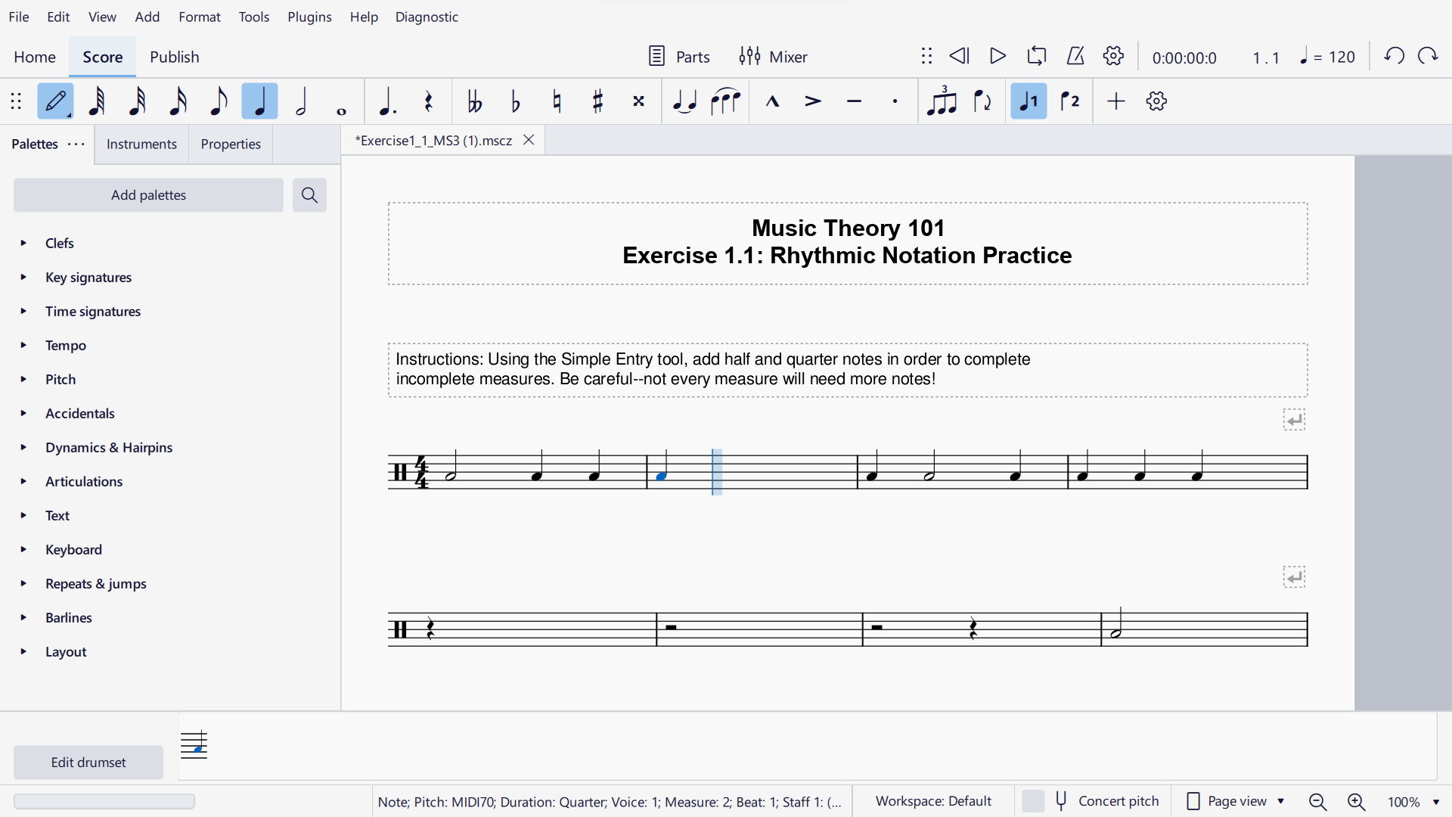Add a tie to the note
The width and height of the screenshot is (1452, 817).
click(x=685, y=101)
